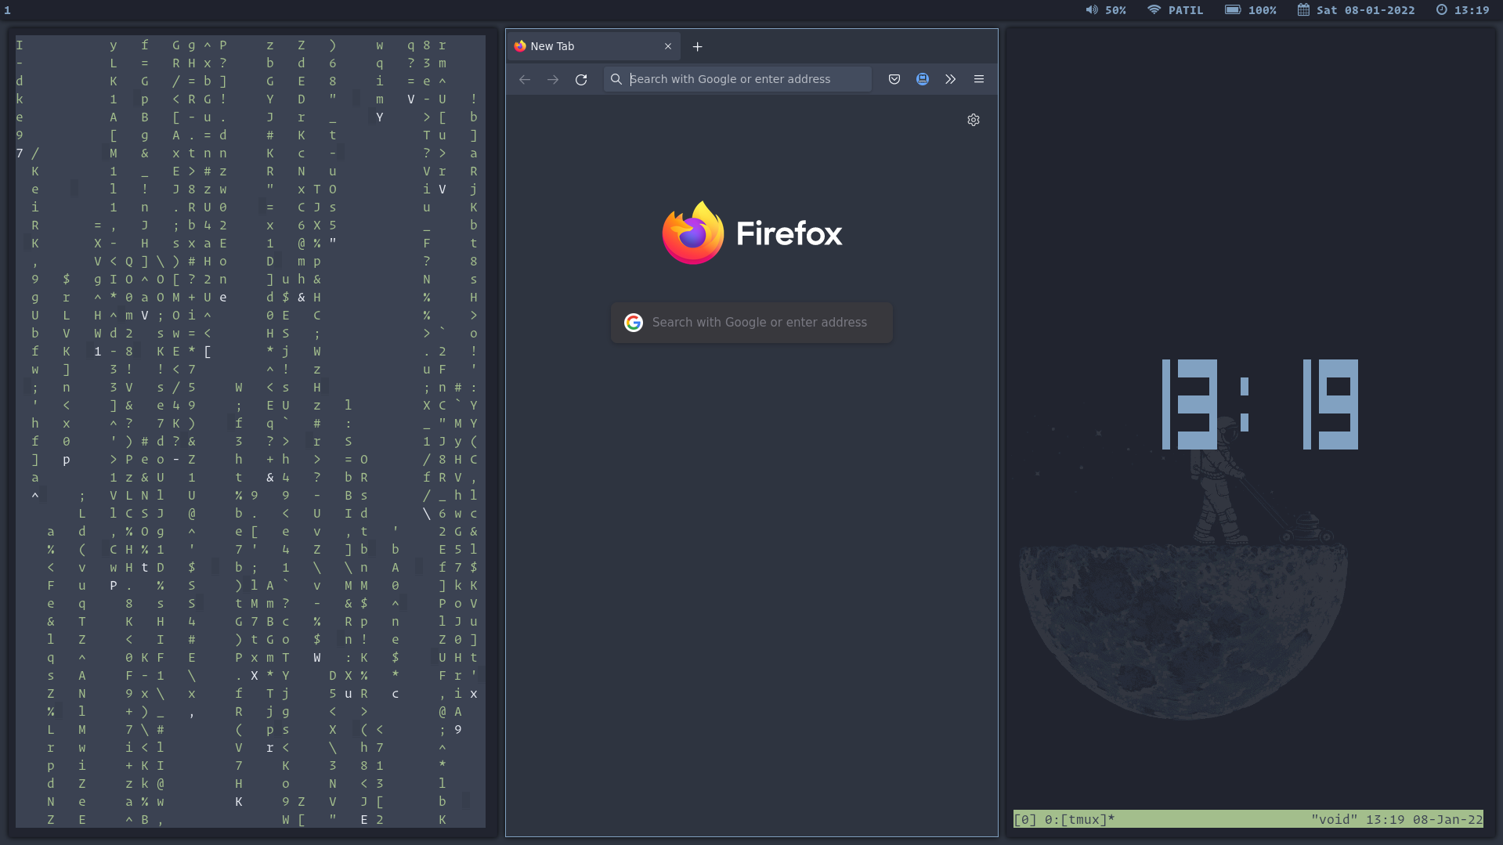The image size is (1503, 845).
Task: Go back using Firefox back arrow
Action: (x=525, y=79)
